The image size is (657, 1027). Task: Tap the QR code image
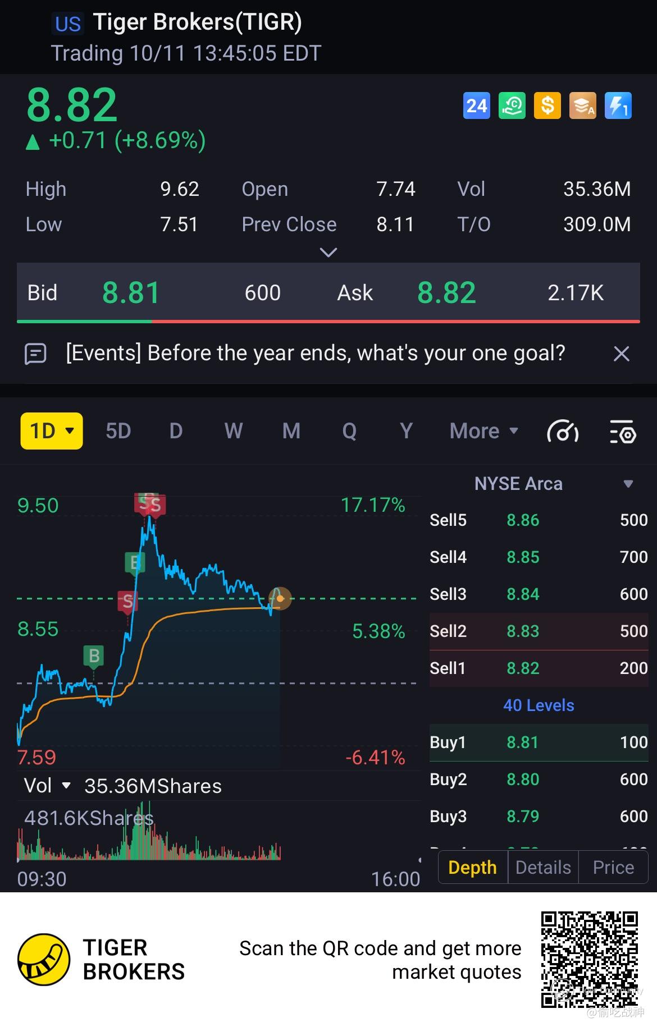coord(590,960)
